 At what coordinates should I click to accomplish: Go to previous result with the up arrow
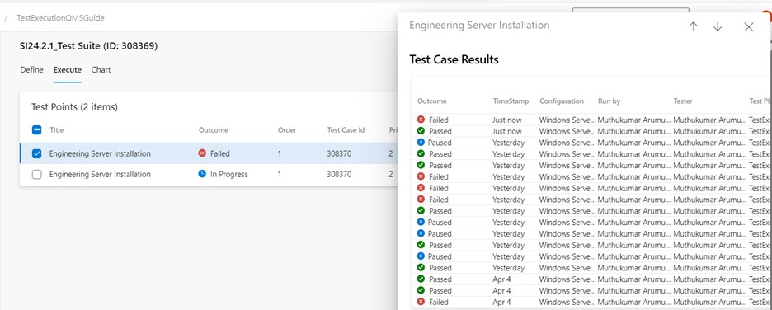pyautogui.click(x=693, y=26)
